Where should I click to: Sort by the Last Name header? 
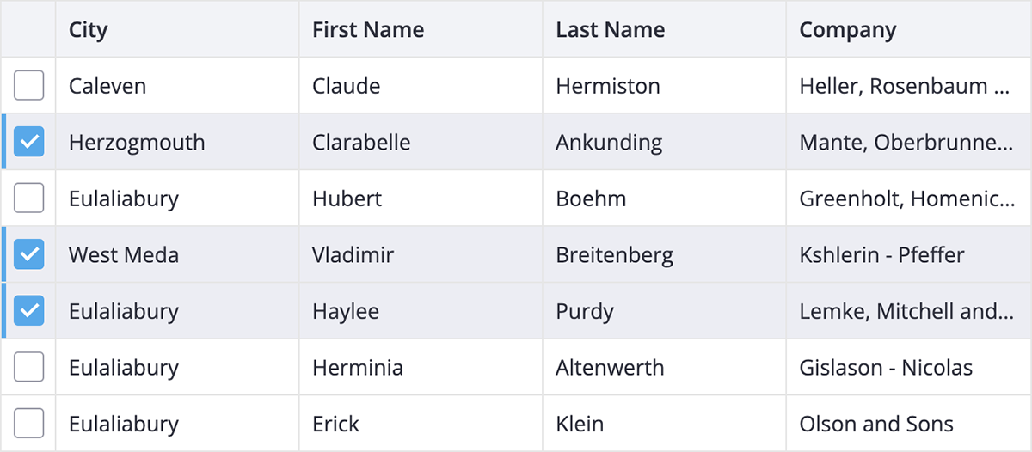(x=664, y=29)
